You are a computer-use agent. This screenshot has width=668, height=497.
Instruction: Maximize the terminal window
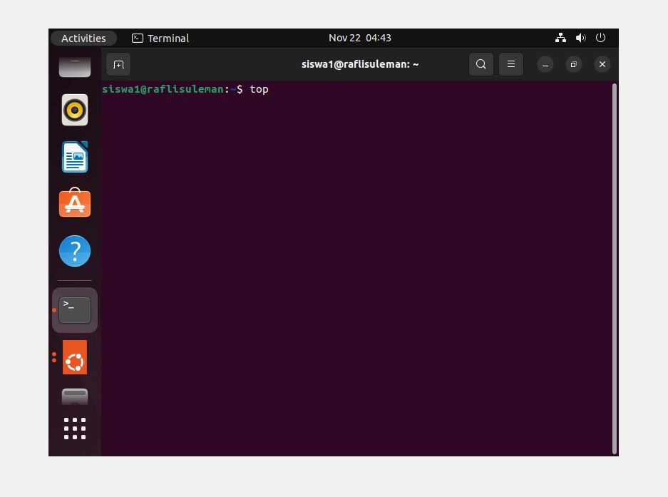click(573, 65)
